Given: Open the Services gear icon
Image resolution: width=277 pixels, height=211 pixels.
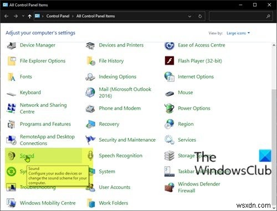Looking at the screenshot, I should (170, 140).
